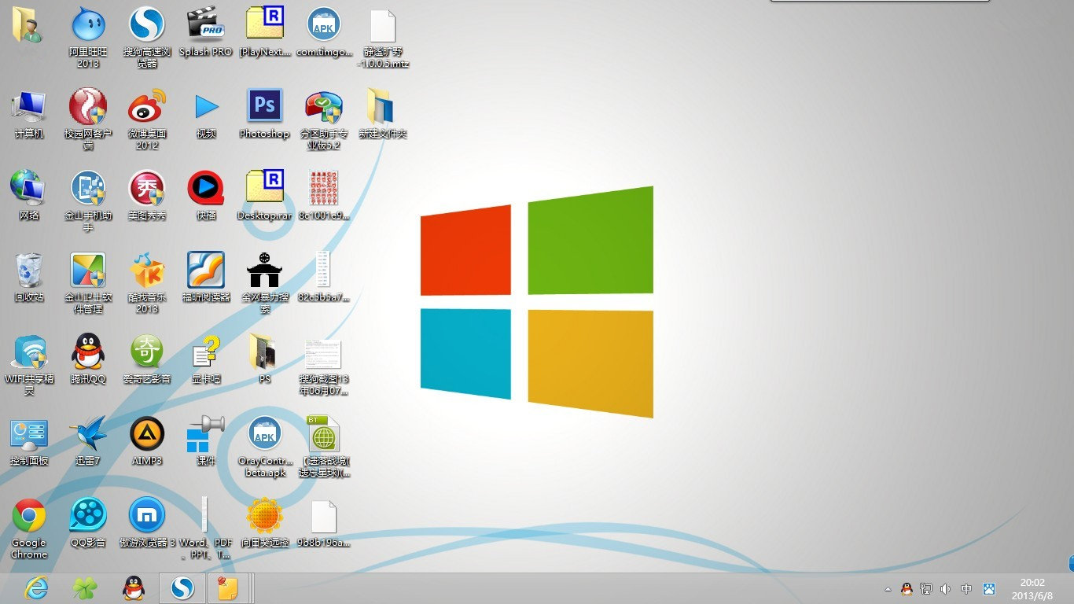Image resolution: width=1074 pixels, height=604 pixels.
Task: Select the 8c1001e9... image file
Action: tap(324, 195)
